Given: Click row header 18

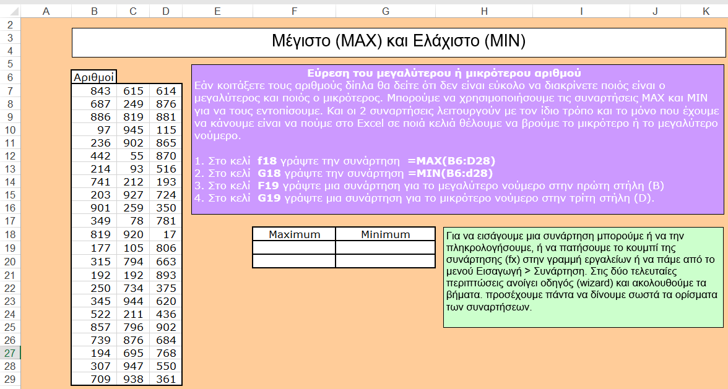Looking at the screenshot, I should (11, 234).
